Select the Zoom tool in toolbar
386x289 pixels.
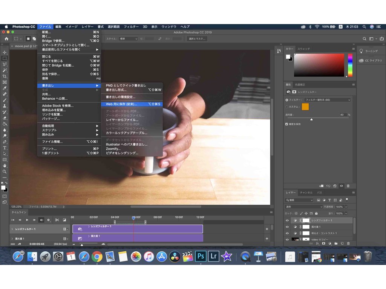5,172
